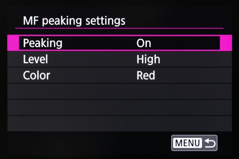Select the Peaking setting label

[43, 43]
